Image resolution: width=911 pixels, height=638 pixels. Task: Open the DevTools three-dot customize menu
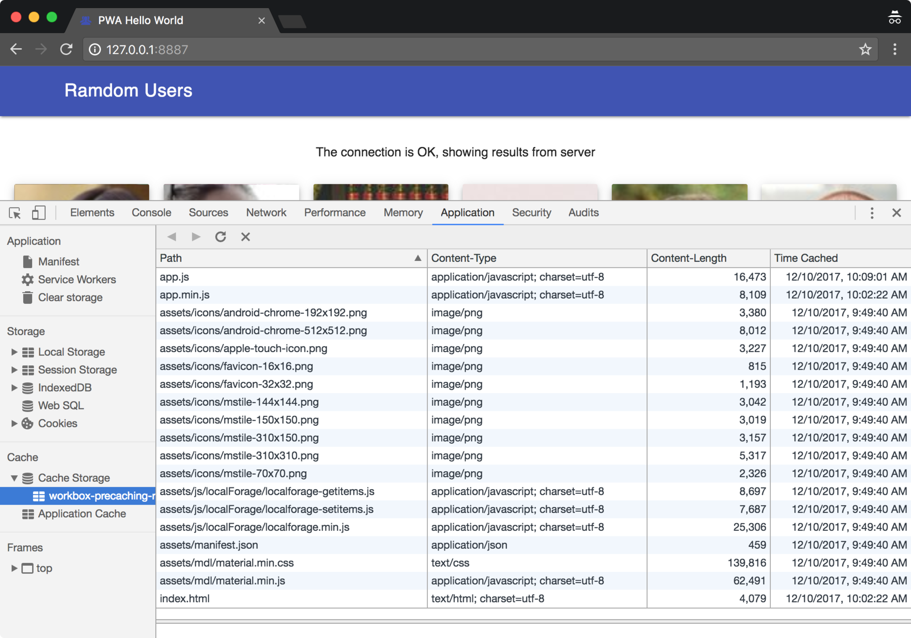(x=872, y=213)
